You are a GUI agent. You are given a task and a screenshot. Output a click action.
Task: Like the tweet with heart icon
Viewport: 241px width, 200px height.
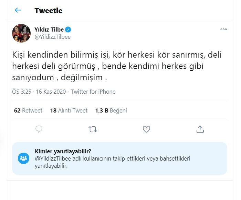click(x=146, y=129)
